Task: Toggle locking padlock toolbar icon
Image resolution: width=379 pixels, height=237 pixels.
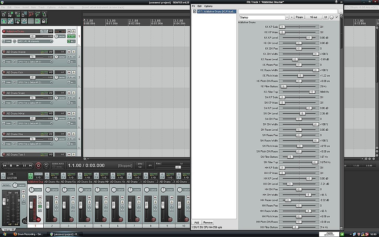Action: [x=44, y=21]
